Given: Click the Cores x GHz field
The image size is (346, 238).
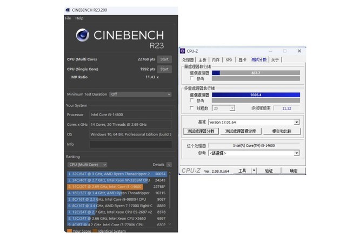Looking at the screenshot, I should coord(131,125).
